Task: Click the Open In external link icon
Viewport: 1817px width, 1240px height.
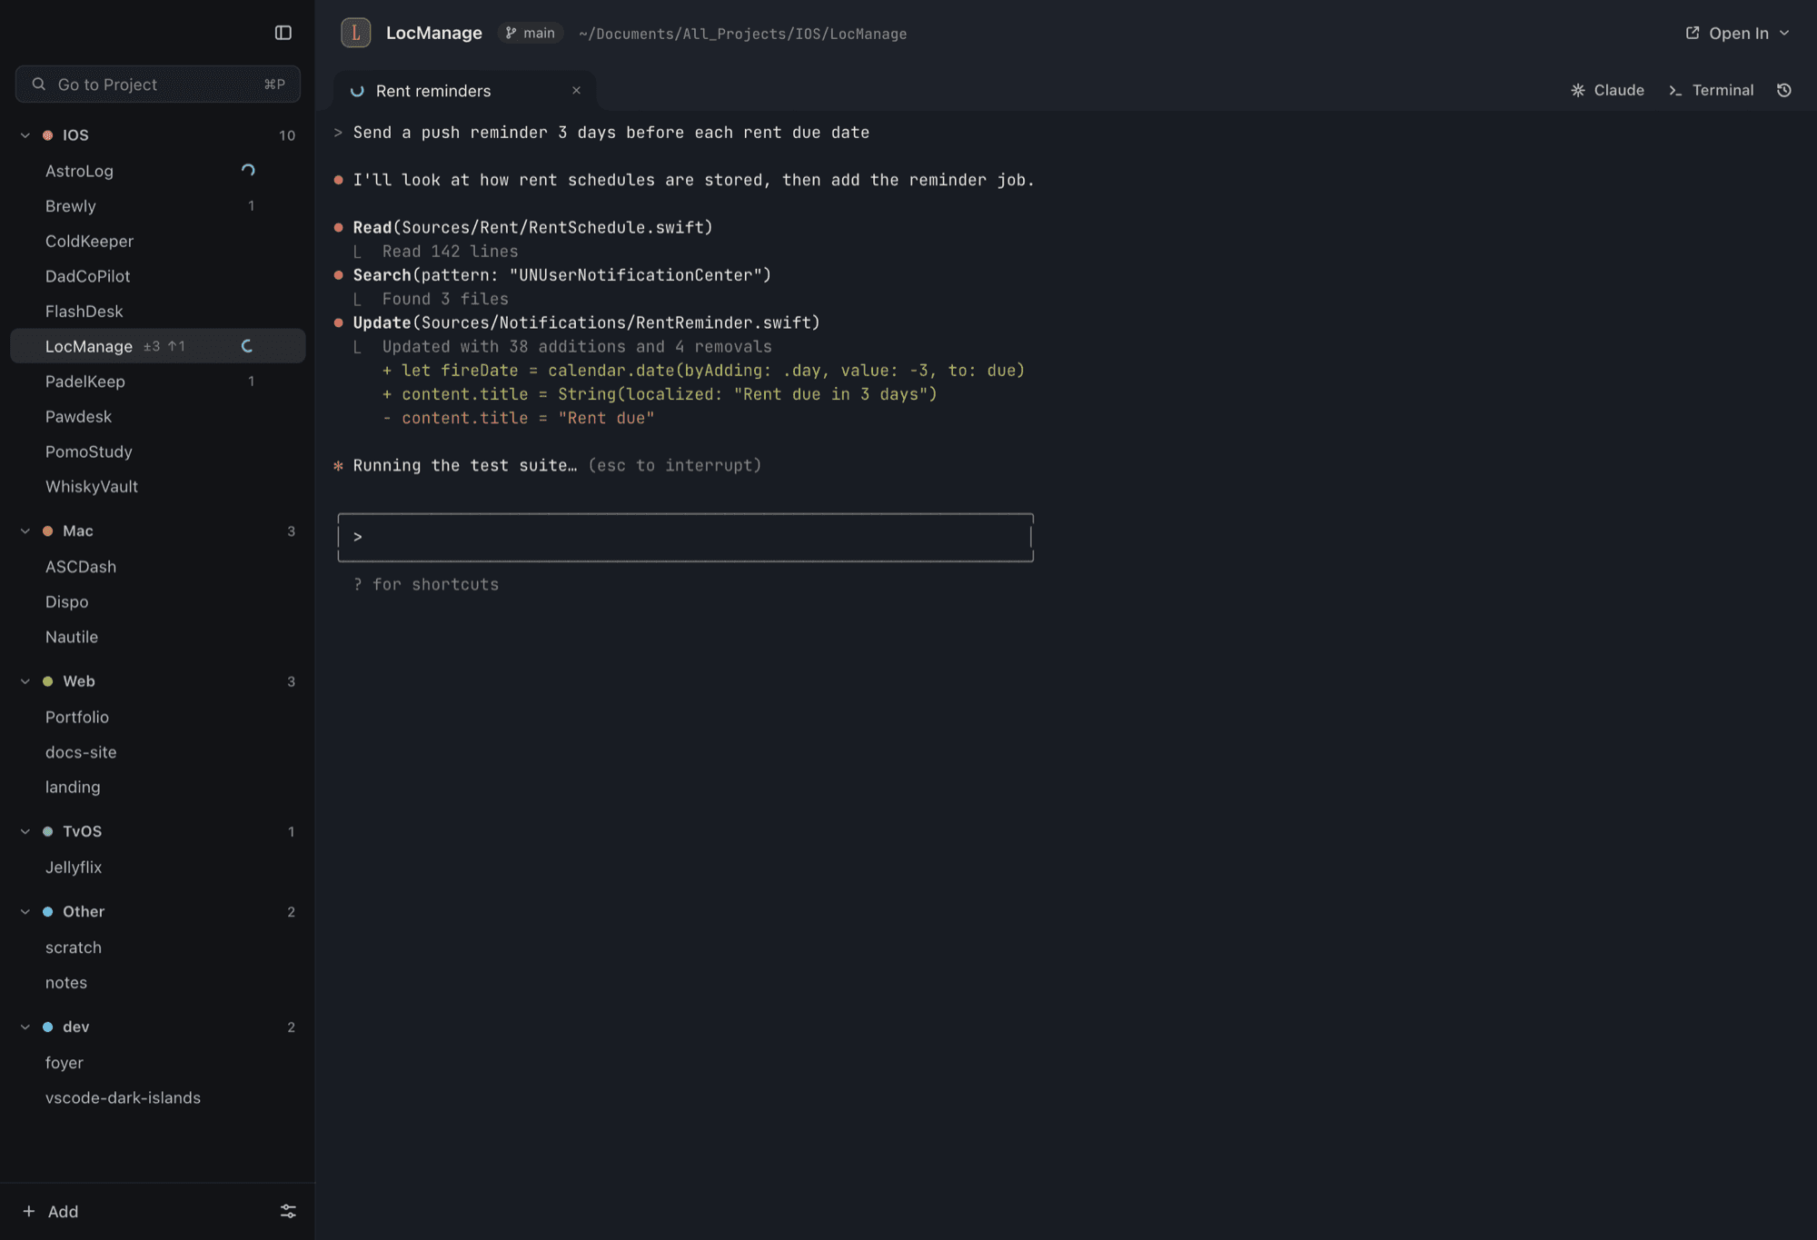Action: pos(1693,33)
